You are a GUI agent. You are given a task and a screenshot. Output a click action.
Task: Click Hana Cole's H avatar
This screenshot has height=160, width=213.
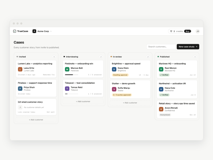(x=161, y=89)
